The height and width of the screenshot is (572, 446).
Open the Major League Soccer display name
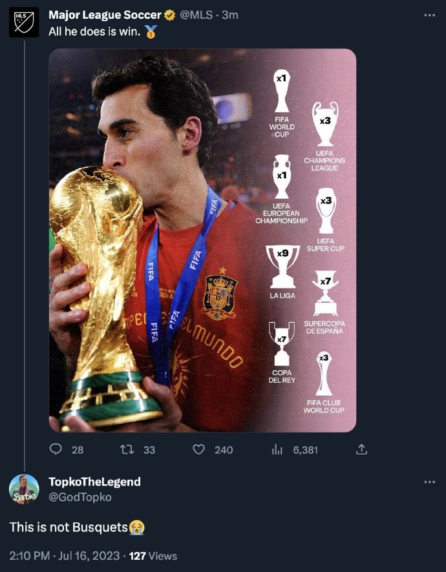tap(105, 15)
